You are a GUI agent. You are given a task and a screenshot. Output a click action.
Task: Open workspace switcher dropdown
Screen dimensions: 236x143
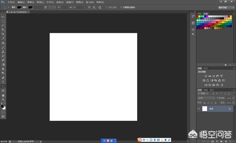click(x=226, y=7)
